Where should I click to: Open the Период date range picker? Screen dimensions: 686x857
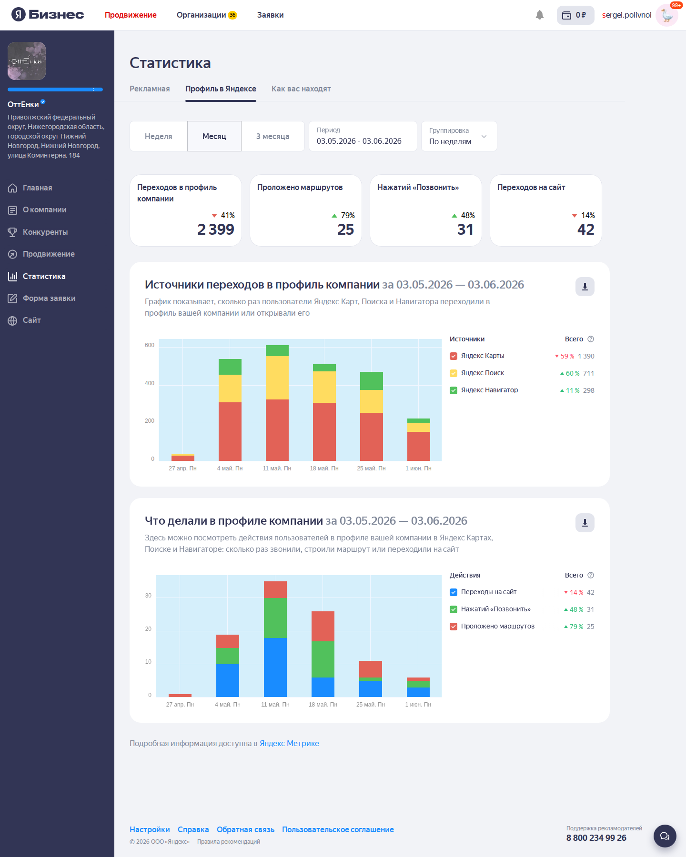[363, 136]
